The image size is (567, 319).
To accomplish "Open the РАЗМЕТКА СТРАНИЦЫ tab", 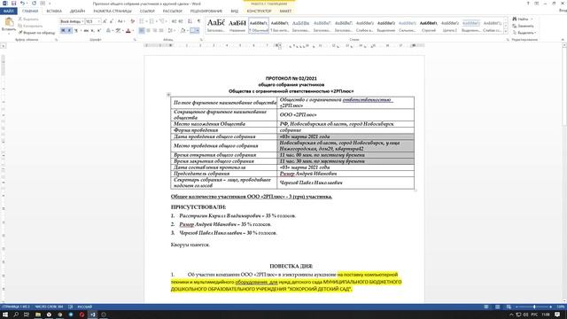I will coord(113,12).
